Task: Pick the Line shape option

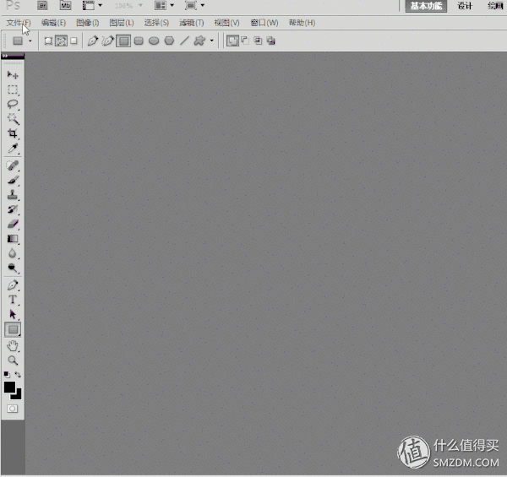Action: (184, 41)
